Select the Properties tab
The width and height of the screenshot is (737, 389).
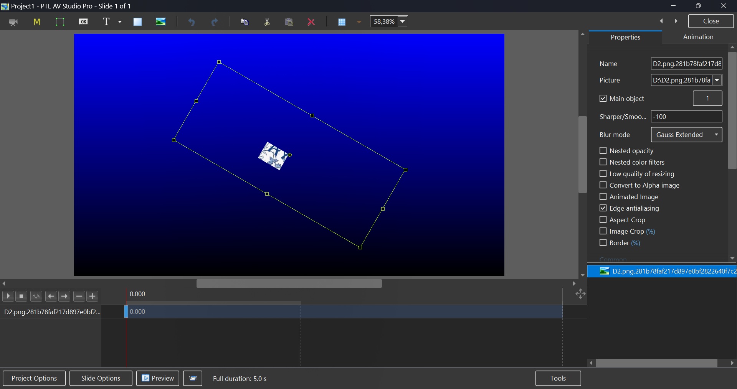coord(625,37)
